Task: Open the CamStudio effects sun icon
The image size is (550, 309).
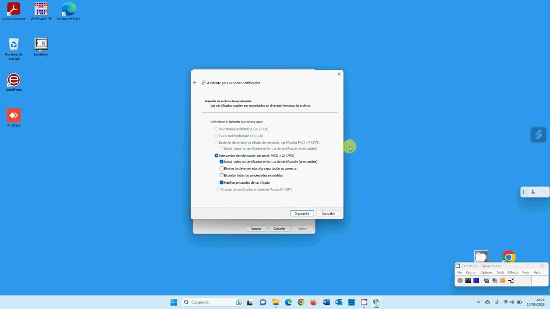Action: click(x=502, y=280)
